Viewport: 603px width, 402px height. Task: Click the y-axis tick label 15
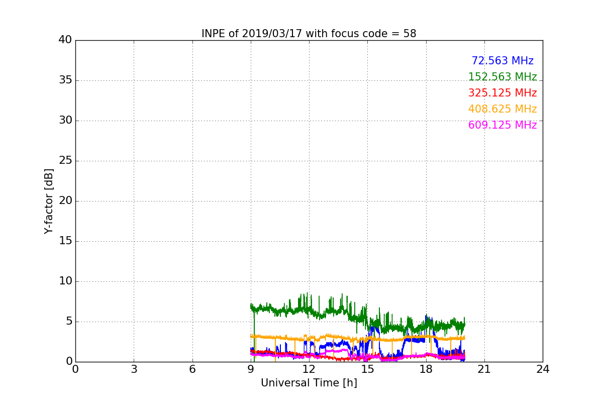[65, 241]
